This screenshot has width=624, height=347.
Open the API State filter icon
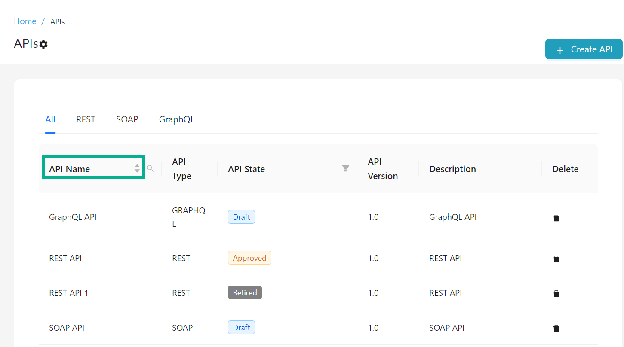(x=345, y=168)
